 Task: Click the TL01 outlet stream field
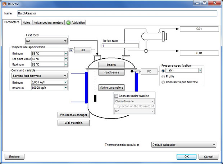(199, 53)
